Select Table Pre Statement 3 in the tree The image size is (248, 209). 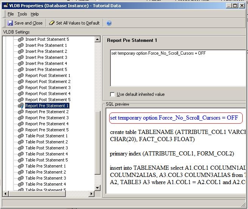coord(46,178)
